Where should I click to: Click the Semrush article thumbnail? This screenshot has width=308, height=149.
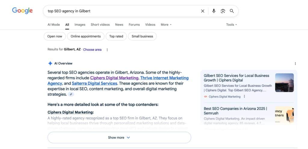(x=285, y=115)
